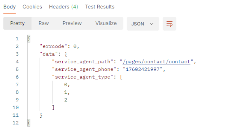Select the Pretty view mode
Image resolution: width=251 pixels, height=134 pixels.
click(x=18, y=23)
